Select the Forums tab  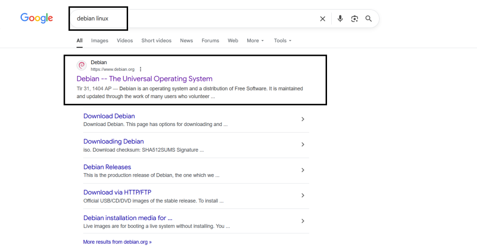210,40
